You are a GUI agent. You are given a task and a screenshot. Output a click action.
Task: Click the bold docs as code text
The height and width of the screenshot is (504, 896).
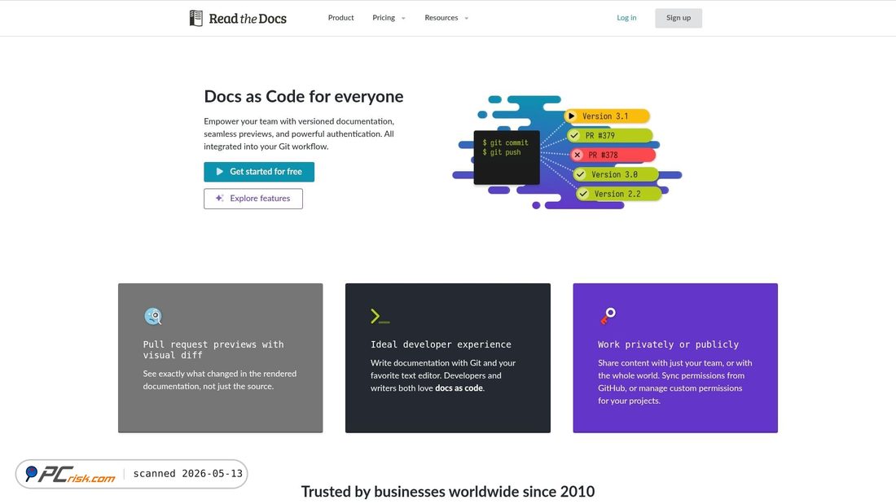click(459, 388)
